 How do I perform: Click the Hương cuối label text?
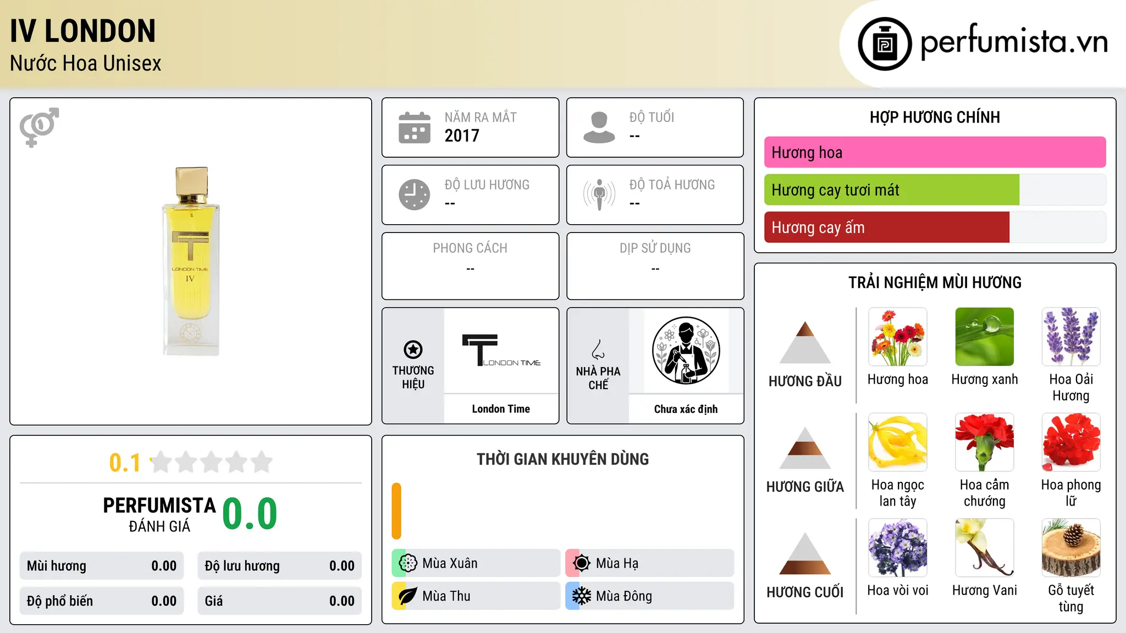pos(805,592)
